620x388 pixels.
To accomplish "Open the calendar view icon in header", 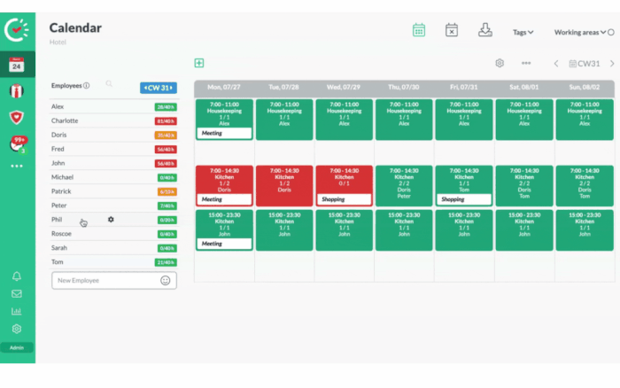I will pos(419,30).
